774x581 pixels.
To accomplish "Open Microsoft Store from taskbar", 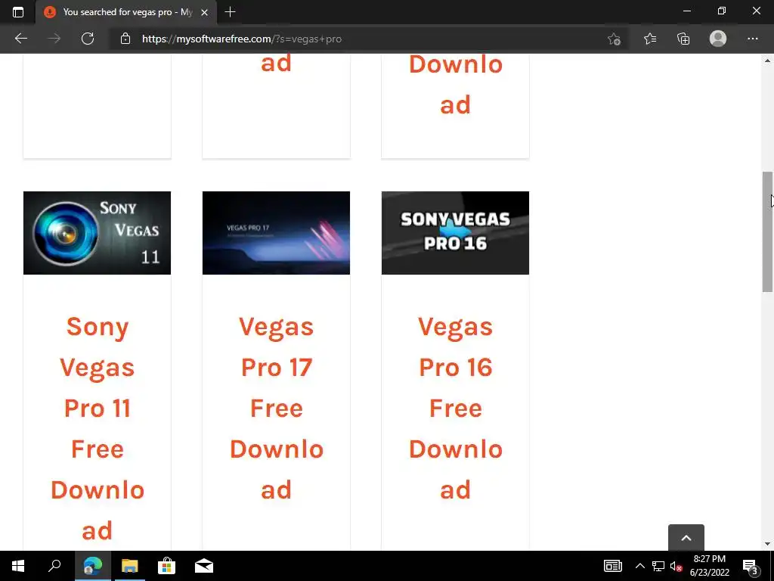I will (x=166, y=566).
